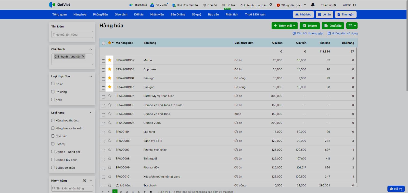Add a new Nhóm hàng with plus icon
This screenshot has width=408, height=193.
tap(85, 180)
